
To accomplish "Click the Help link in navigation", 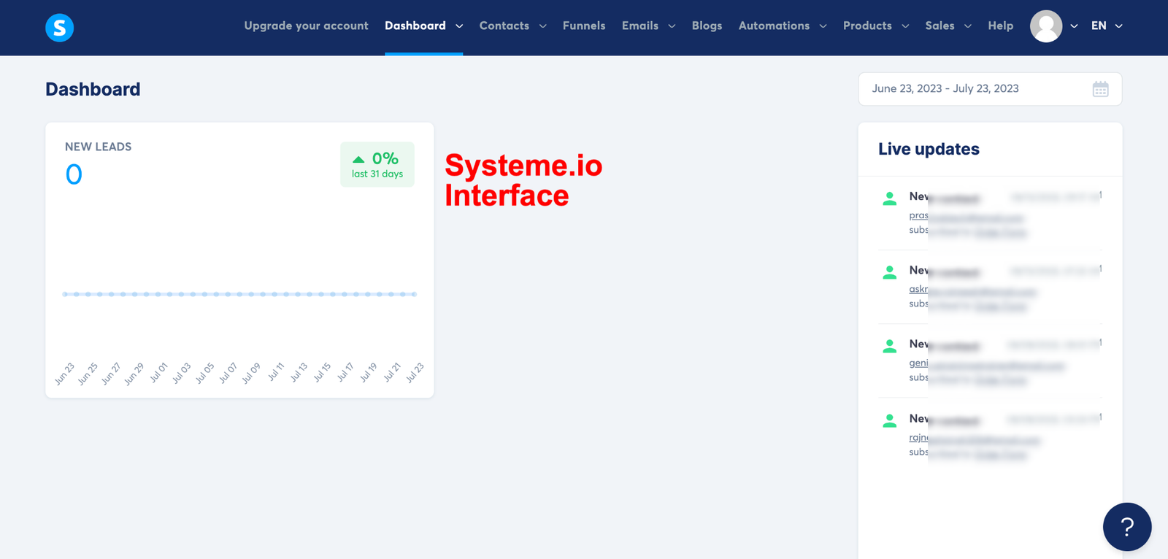I will 1000,26.
